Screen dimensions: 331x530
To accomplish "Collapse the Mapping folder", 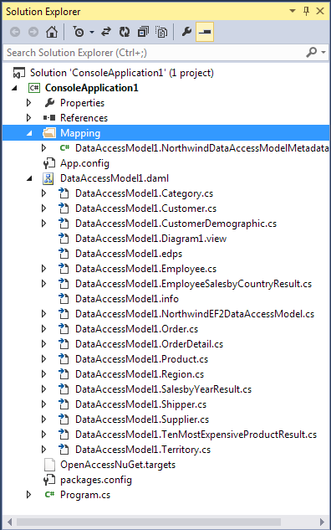I will pos(29,133).
